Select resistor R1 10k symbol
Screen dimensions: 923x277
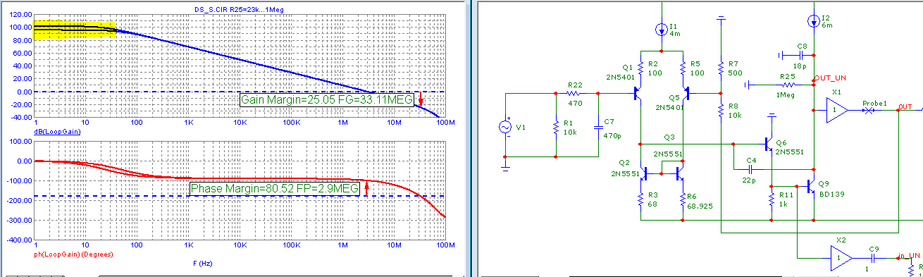[555, 127]
